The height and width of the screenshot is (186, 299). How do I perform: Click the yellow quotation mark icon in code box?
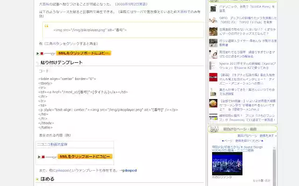(46, 26)
